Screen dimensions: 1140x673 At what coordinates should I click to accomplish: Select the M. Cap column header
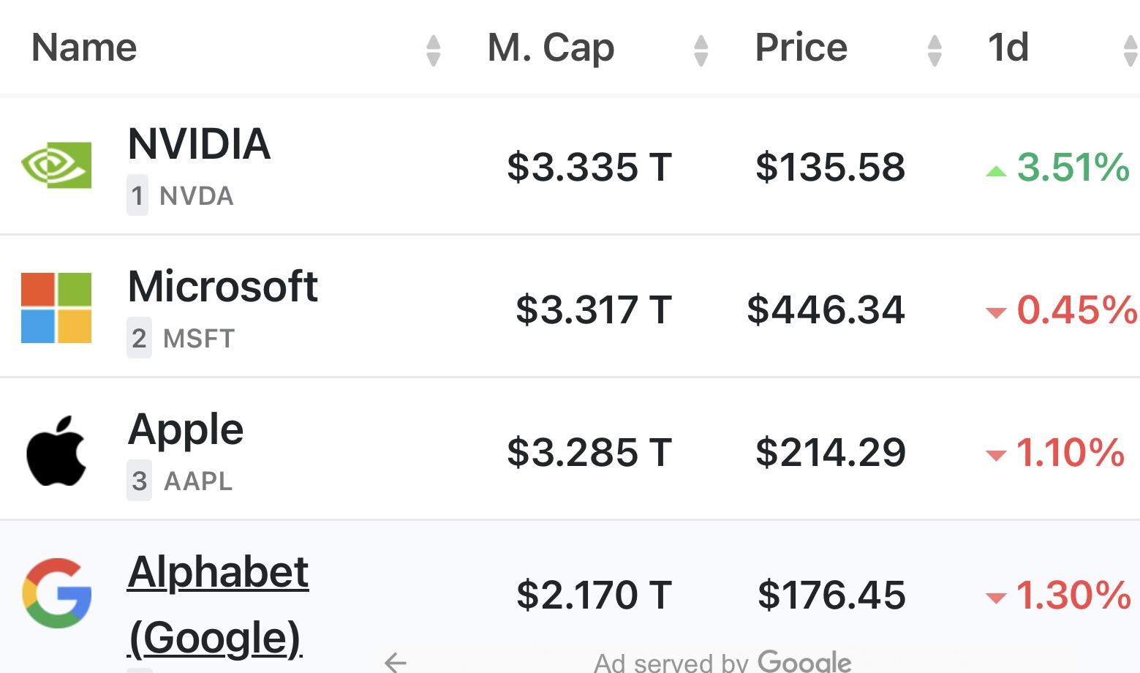pos(551,48)
